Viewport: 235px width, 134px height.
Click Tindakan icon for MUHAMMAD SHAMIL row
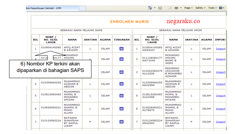(x=121, y=109)
